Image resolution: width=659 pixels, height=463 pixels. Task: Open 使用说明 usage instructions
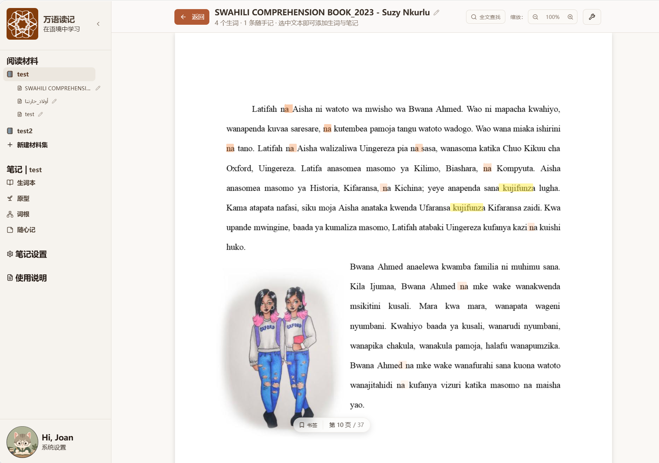point(27,278)
